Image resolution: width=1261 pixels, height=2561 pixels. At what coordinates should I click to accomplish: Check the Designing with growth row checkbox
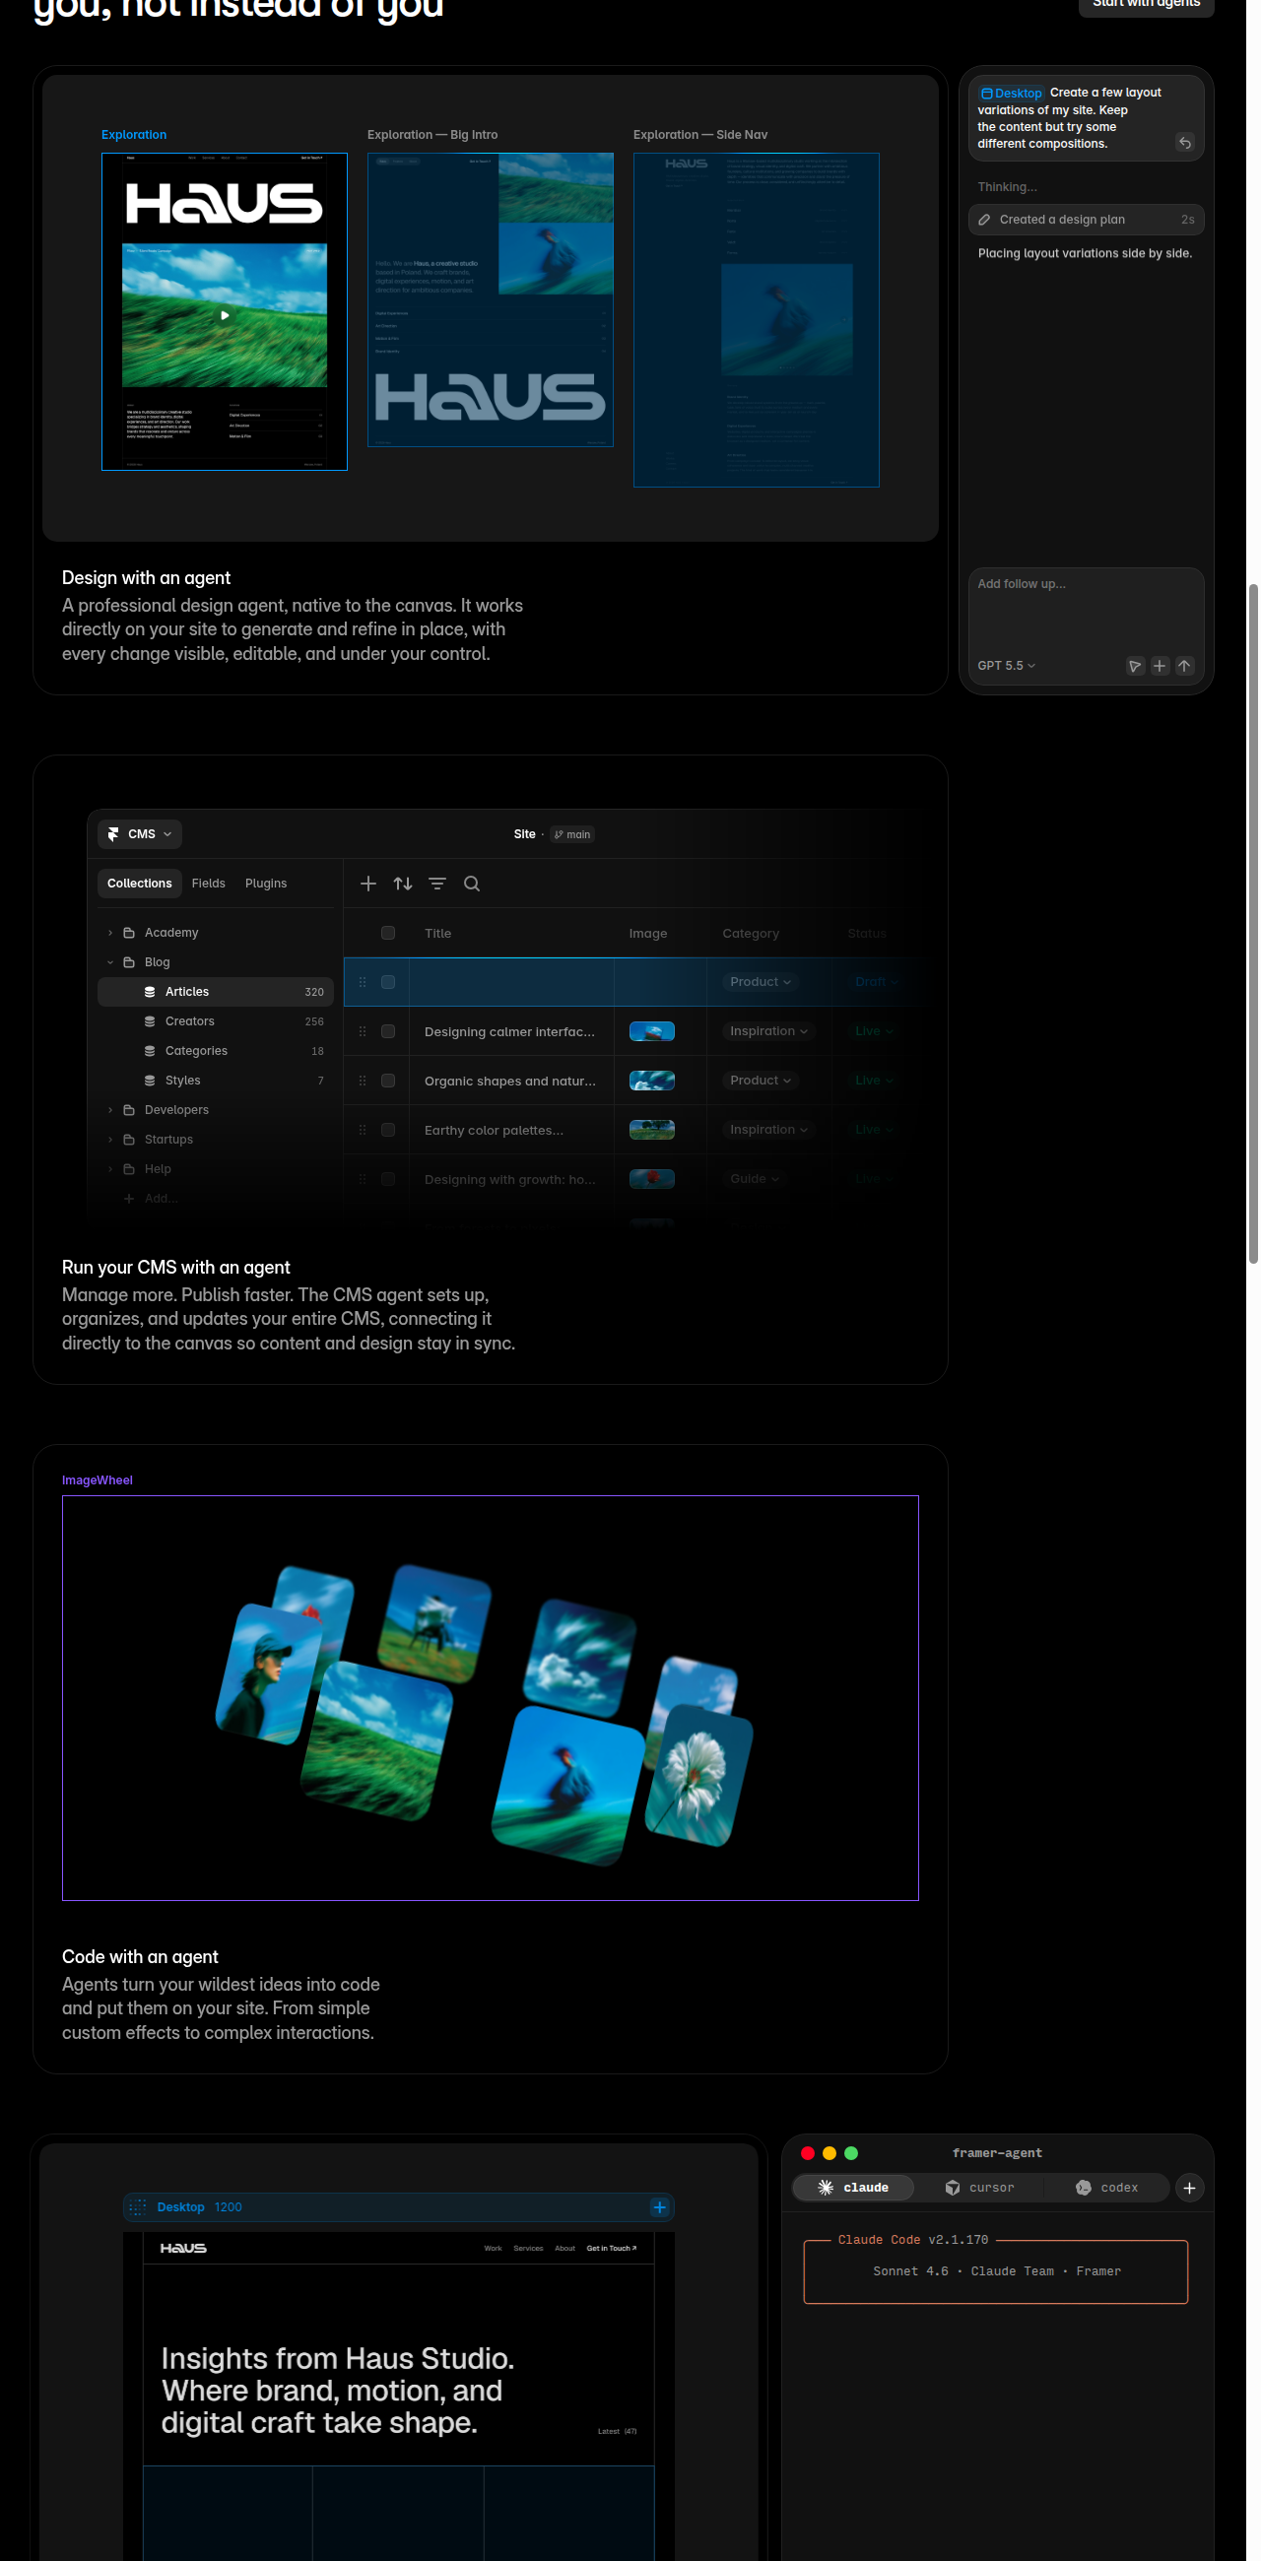click(388, 1180)
